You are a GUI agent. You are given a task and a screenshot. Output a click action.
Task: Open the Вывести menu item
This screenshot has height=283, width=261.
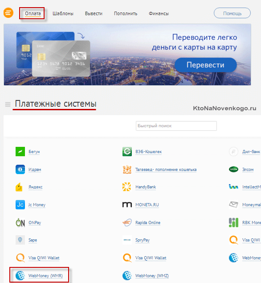(94, 13)
